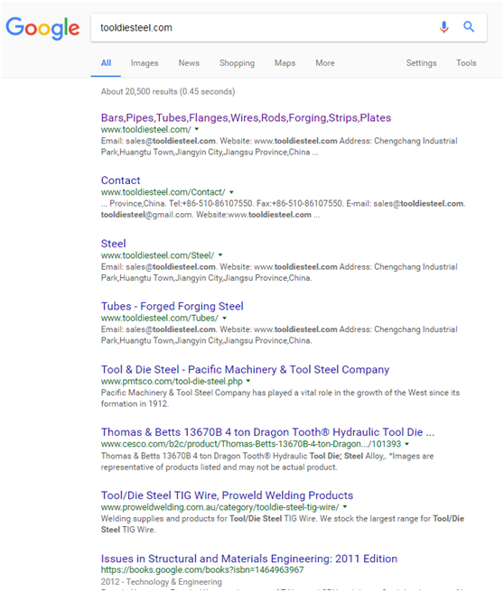Image resolution: width=504 pixels, height=592 pixels.
Task: Expand the More search options menu
Action: click(x=325, y=62)
